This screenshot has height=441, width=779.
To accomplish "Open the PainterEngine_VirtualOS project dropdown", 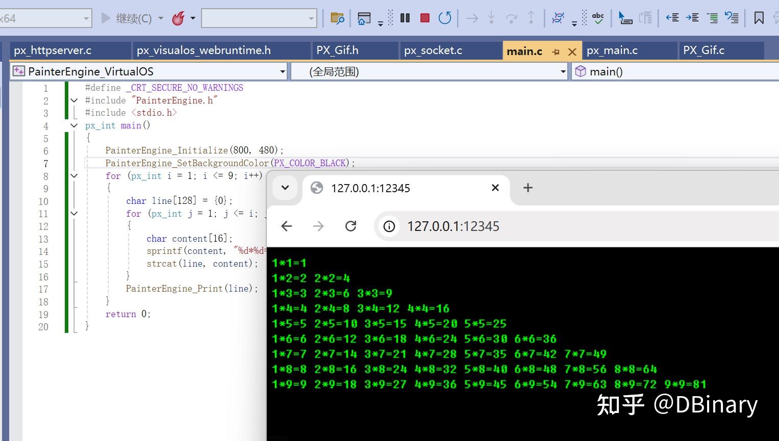I will coord(149,71).
